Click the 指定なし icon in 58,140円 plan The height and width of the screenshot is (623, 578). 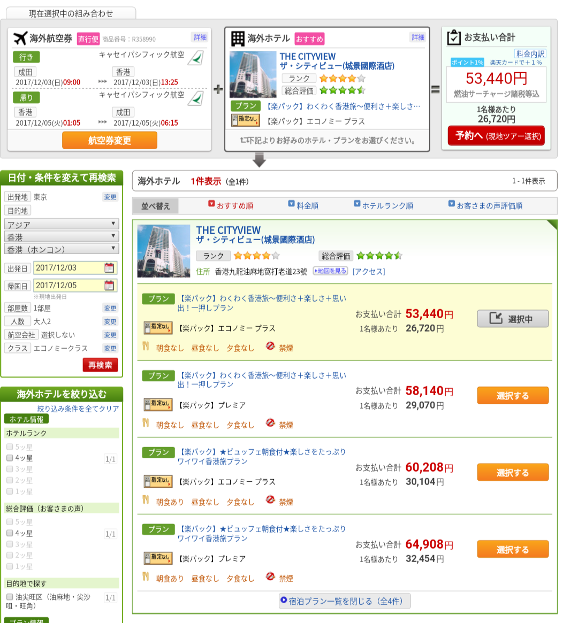(158, 404)
